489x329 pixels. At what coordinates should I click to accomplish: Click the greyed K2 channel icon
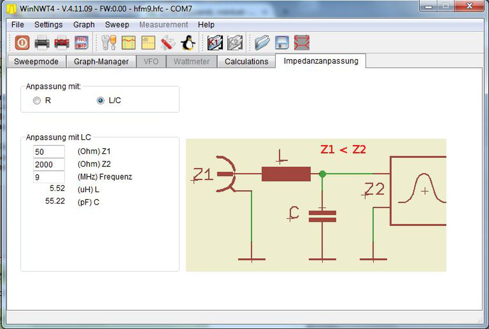pos(235,42)
